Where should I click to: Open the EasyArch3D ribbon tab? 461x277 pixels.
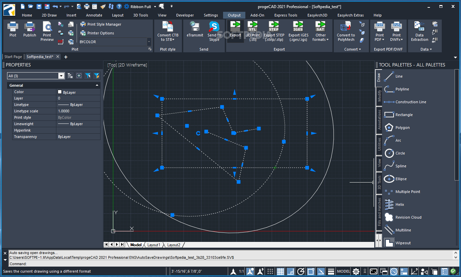[317, 15]
